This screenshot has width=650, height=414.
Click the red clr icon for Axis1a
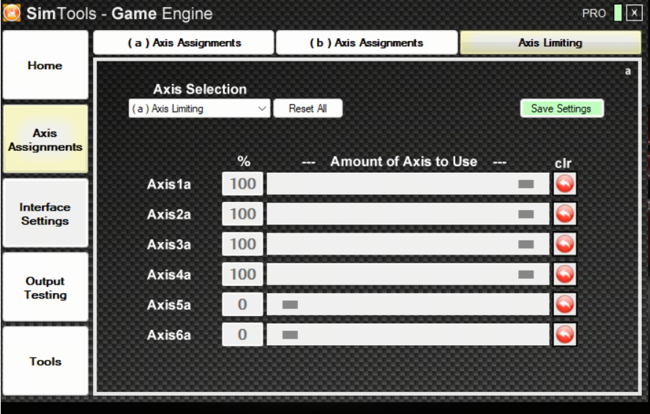pos(564,184)
